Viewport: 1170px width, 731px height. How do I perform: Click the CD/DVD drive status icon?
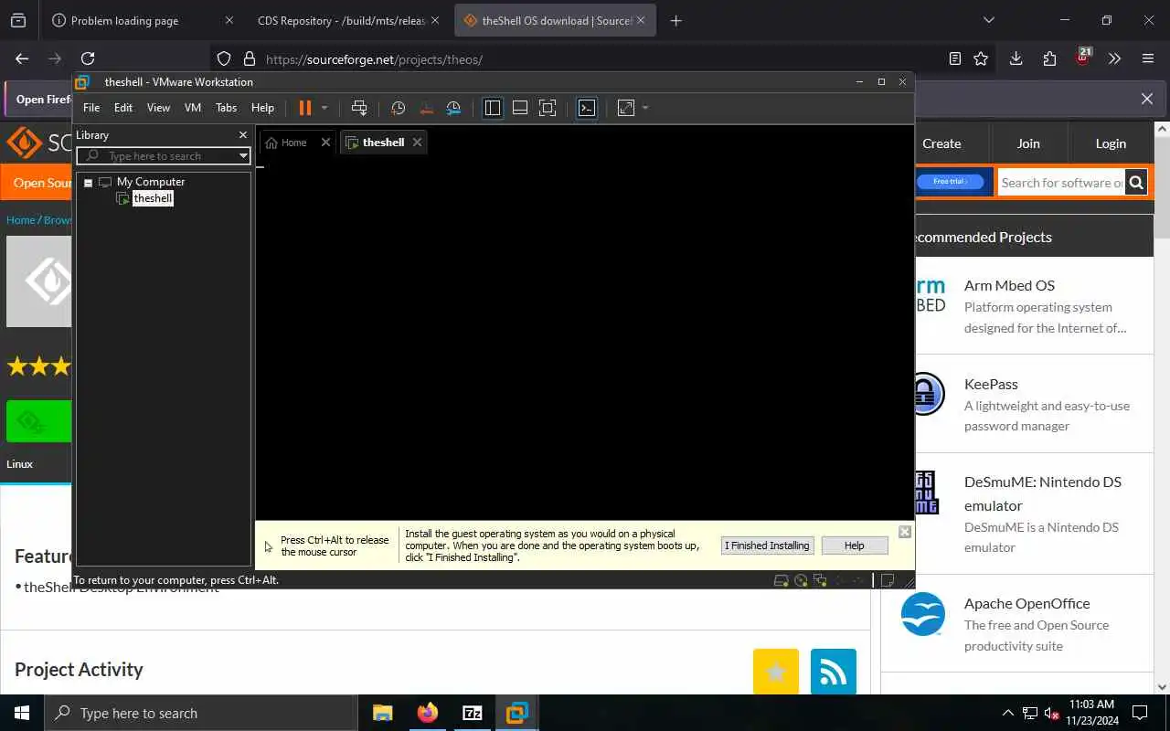[x=801, y=580]
